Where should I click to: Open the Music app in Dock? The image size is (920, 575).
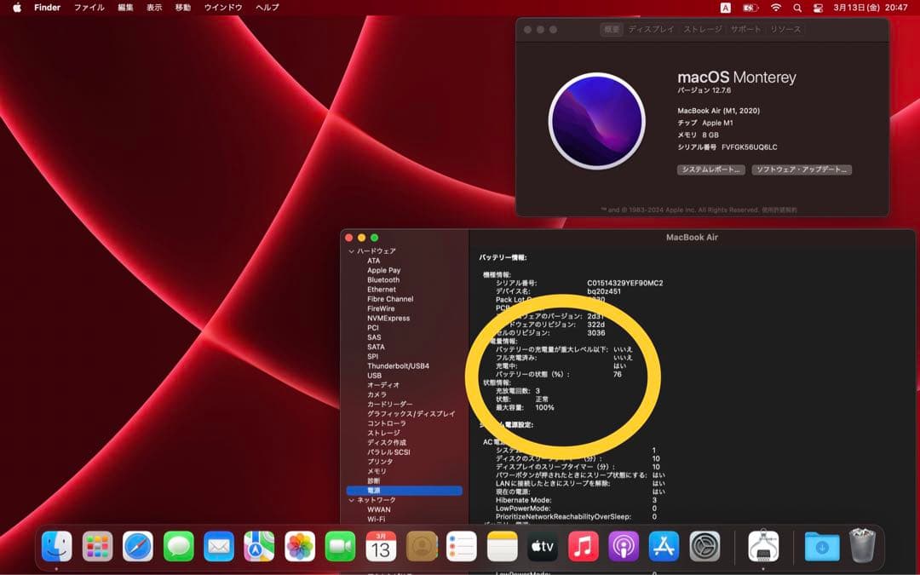[584, 546]
